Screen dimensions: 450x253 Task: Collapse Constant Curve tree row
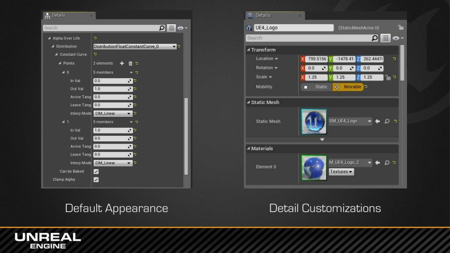[x=56, y=54]
